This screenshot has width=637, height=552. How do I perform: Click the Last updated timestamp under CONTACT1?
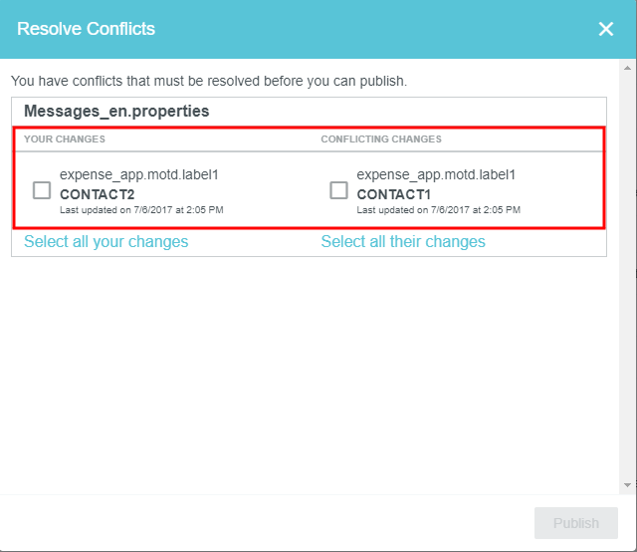coord(438,210)
